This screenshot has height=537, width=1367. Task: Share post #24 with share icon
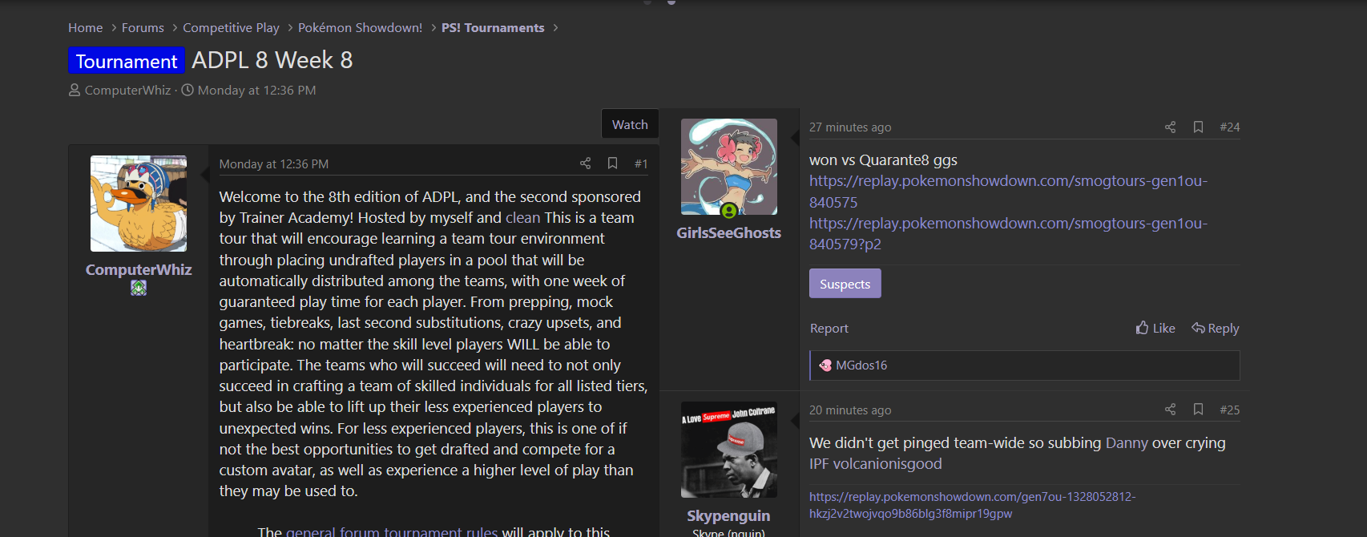(1170, 127)
